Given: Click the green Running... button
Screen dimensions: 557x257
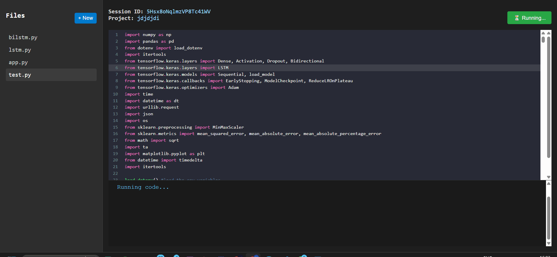Looking at the screenshot, I should coord(529,18).
